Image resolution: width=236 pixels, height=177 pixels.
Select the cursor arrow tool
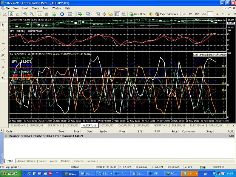pyautogui.click(x=3, y=25)
